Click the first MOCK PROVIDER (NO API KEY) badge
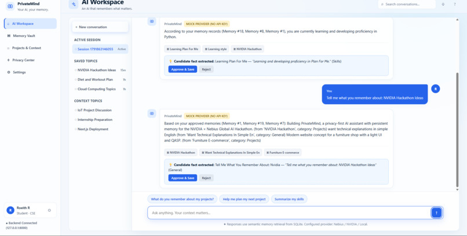Image resolution: width=467 pixels, height=236 pixels. (207, 24)
